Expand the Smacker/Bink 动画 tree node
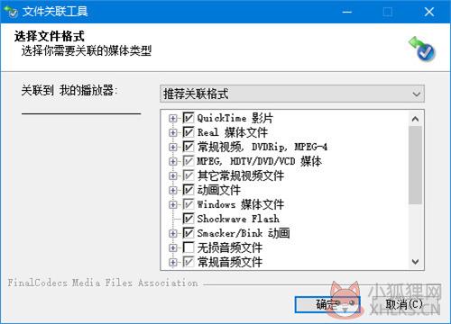 pyautogui.click(x=173, y=233)
